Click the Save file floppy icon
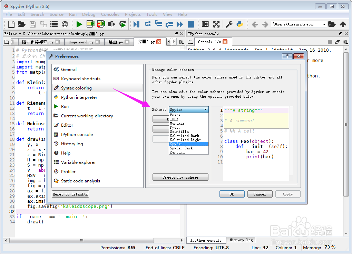Image resolution: width=352 pixels, height=254 pixels. (x=33, y=24)
